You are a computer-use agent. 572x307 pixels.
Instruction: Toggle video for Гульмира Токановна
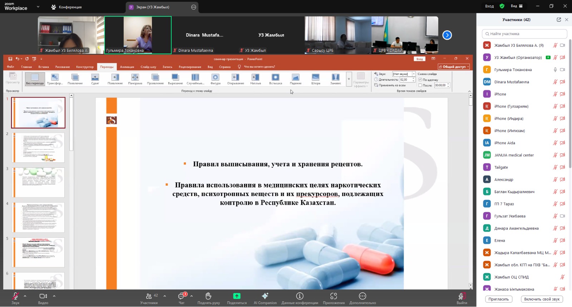[x=562, y=70]
